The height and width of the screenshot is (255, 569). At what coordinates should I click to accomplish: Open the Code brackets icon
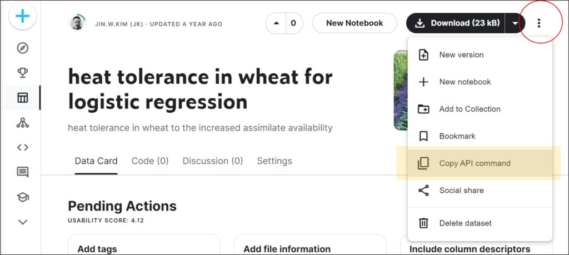22,147
